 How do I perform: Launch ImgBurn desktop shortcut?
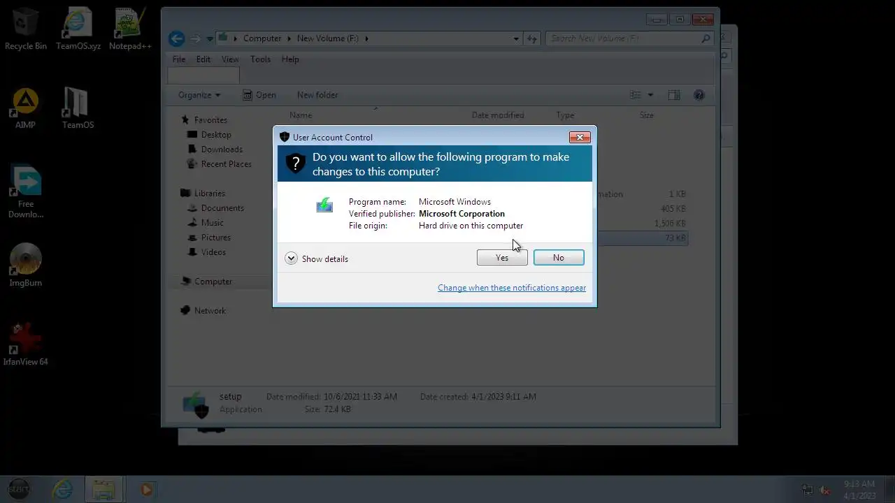tap(26, 265)
